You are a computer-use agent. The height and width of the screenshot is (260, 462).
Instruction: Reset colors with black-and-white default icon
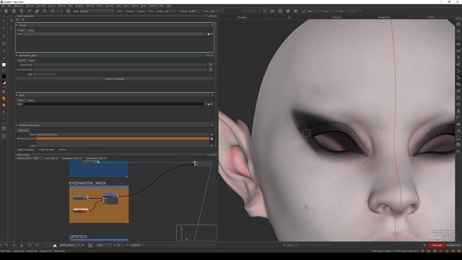[x=4, y=82]
